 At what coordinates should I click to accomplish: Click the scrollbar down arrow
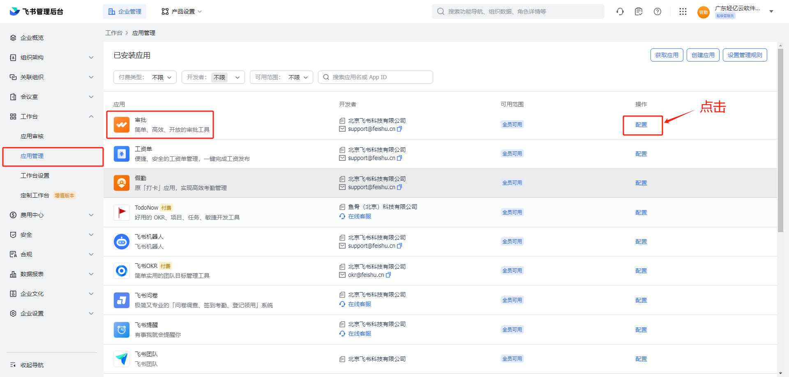780,373
